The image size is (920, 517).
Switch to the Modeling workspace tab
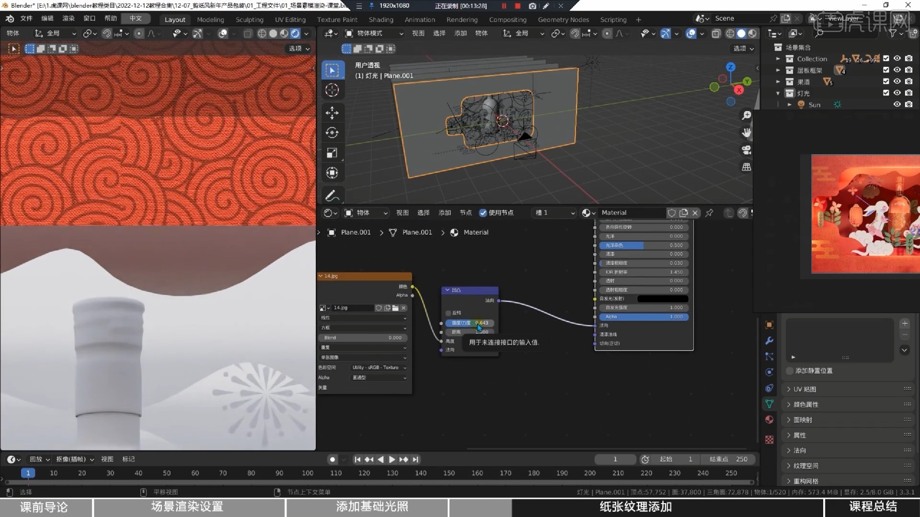pos(210,20)
